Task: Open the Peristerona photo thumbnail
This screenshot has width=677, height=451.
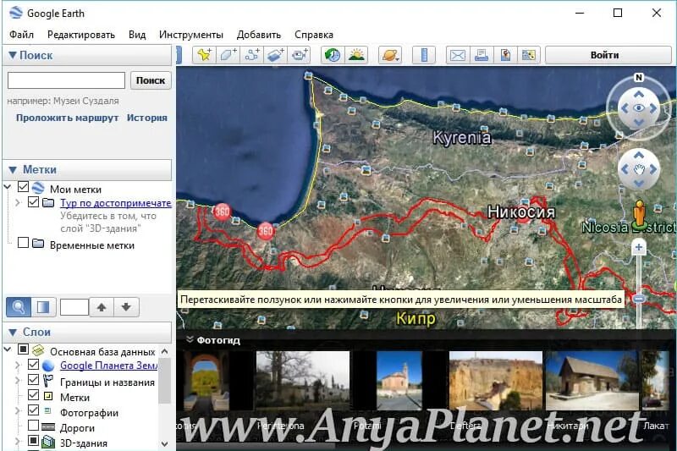Action: click(x=303, y=381)
